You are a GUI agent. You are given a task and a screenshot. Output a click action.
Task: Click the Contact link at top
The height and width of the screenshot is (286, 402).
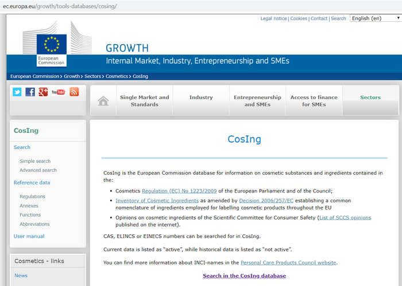[x=319, y=18]
